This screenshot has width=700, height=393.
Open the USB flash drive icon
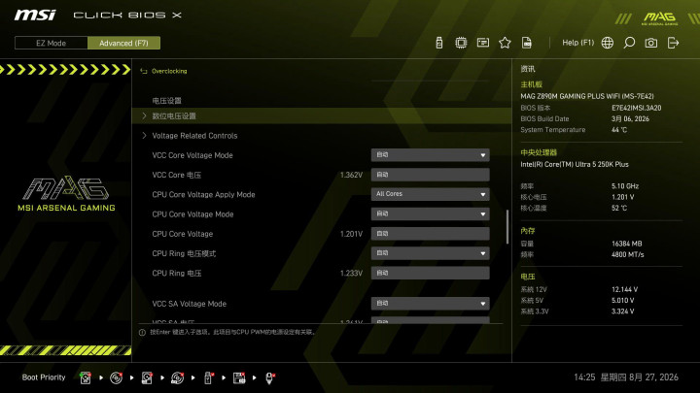point(439,43)
